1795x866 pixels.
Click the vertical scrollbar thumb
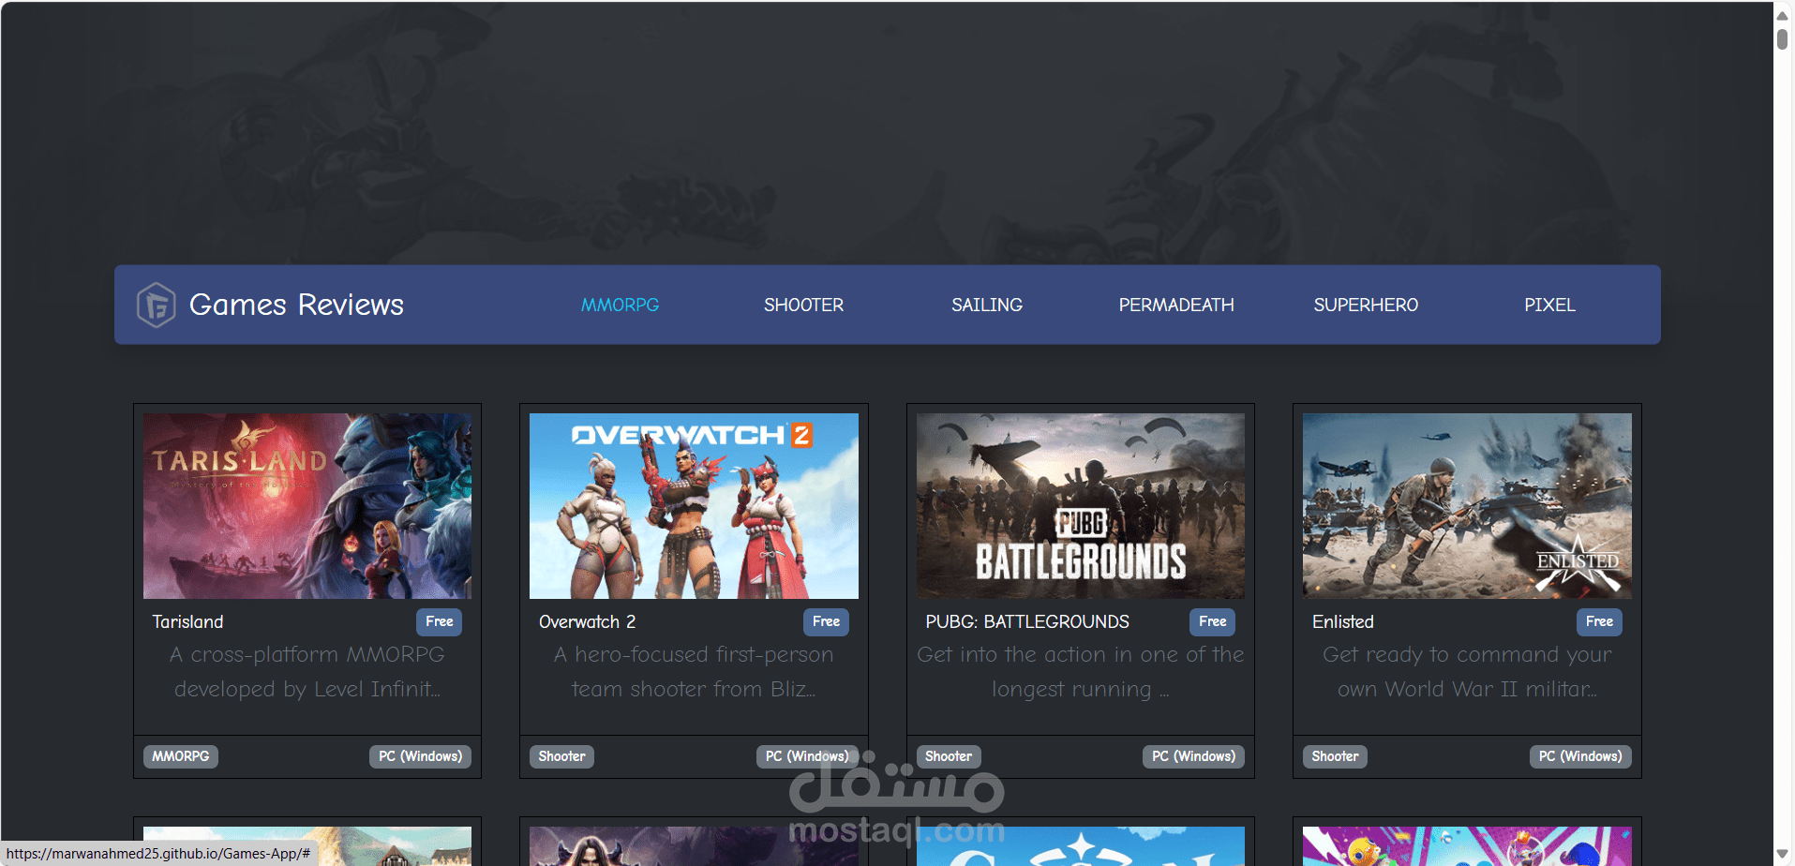(1783, 38)
